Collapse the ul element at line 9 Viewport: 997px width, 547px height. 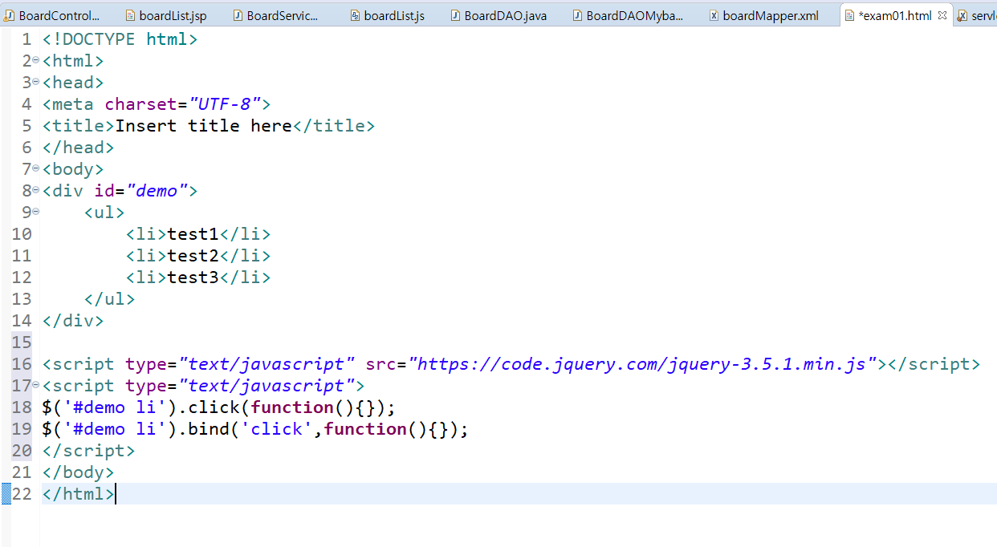(36, 213)
